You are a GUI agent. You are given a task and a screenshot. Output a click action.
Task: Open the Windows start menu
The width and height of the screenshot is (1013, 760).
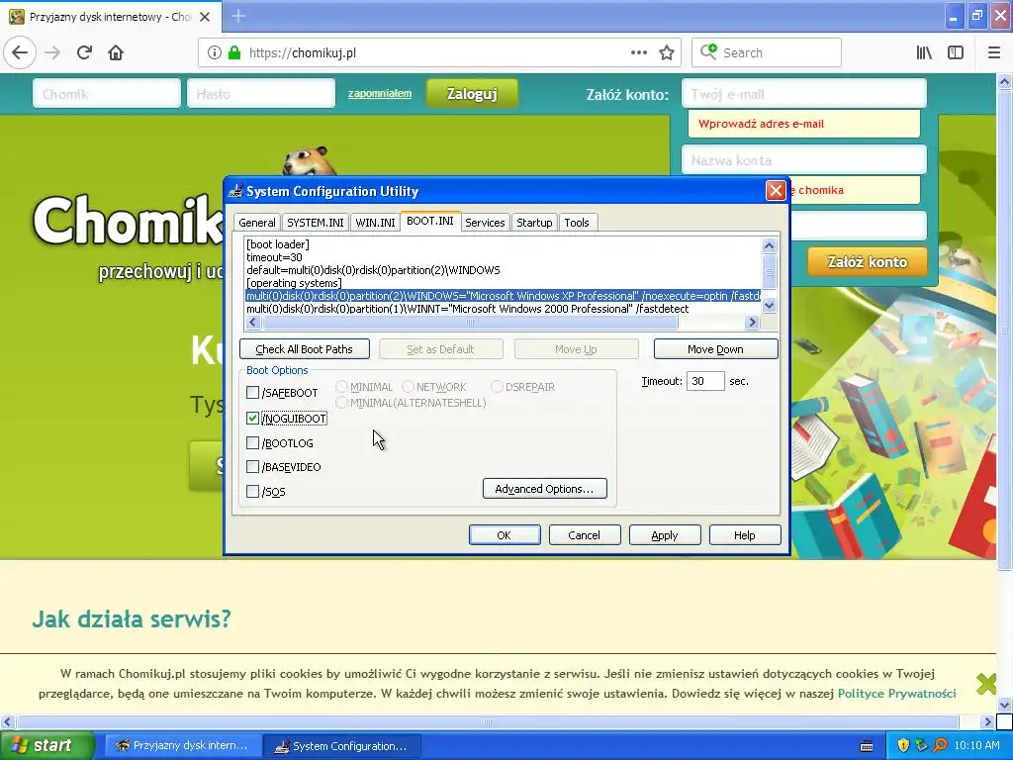click(47, 745)
